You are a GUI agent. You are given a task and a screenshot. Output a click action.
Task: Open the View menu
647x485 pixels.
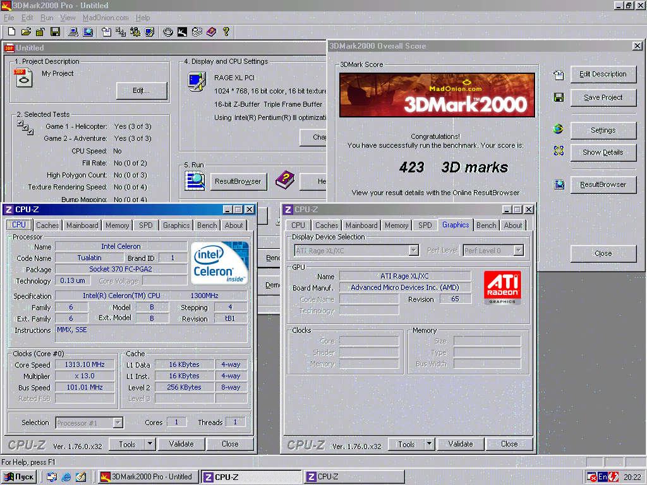click(68, 18)
